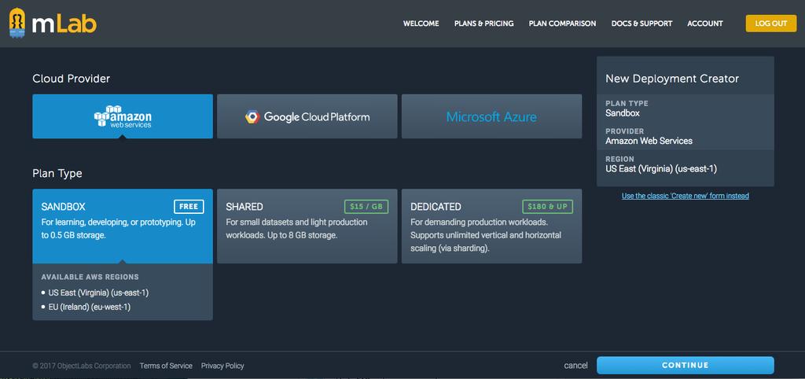Click the FREE badge on Sandbox

tap(189, 207)
